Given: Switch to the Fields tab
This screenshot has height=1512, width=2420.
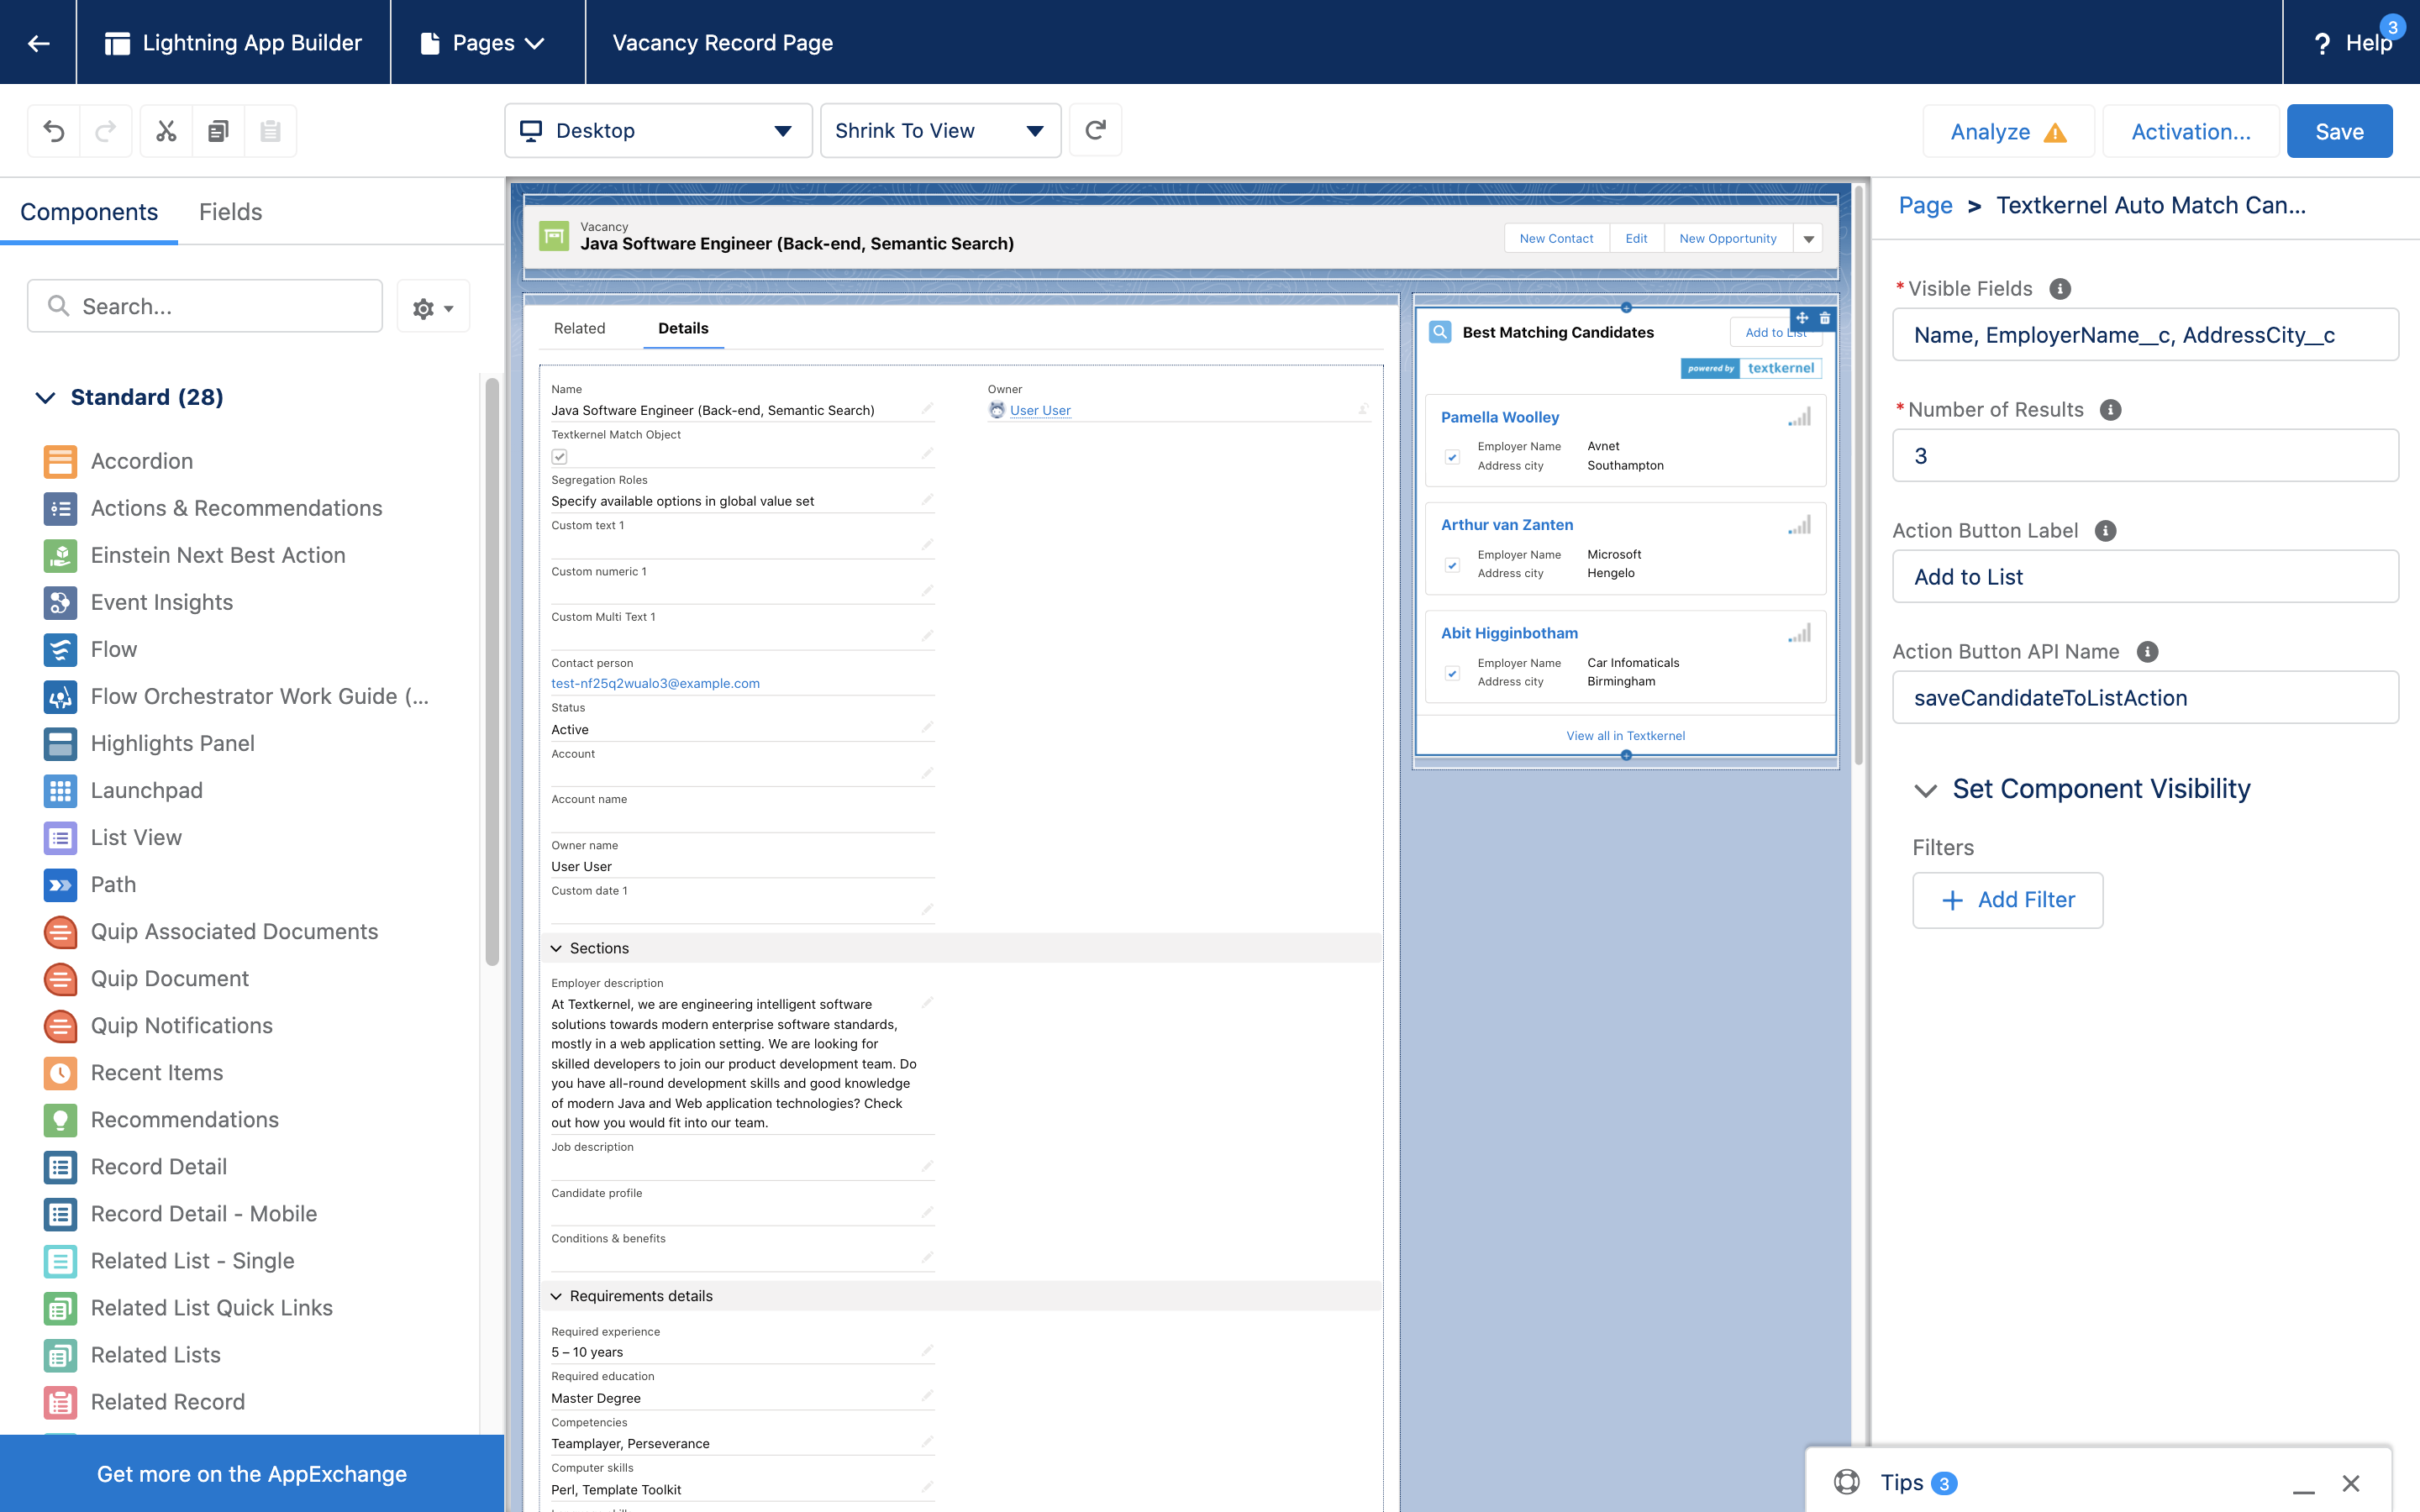Looking at the screenshot, I should 230,212.
